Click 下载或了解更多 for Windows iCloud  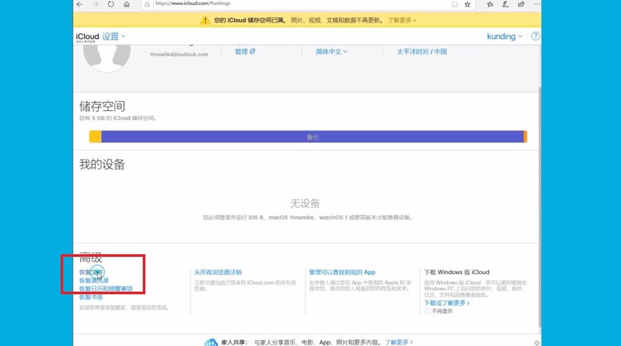pos(447,303)
